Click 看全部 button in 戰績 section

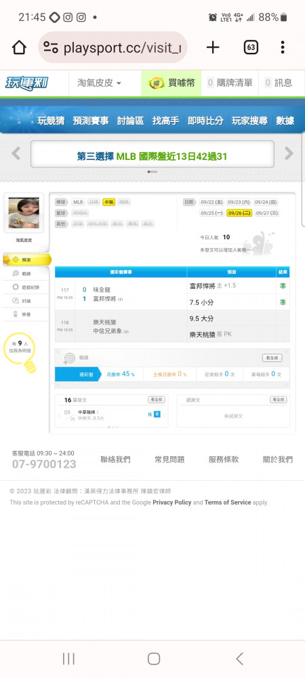[x=272, y=358]
